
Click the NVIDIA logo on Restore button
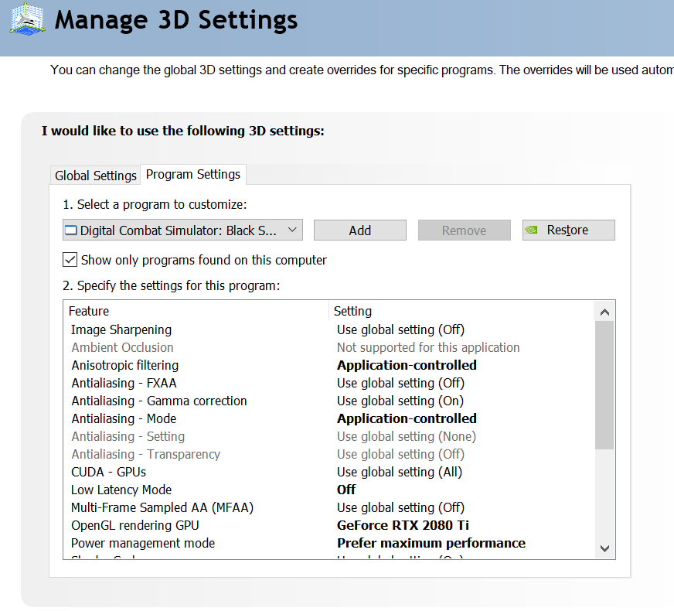click(x=531, y=230)
